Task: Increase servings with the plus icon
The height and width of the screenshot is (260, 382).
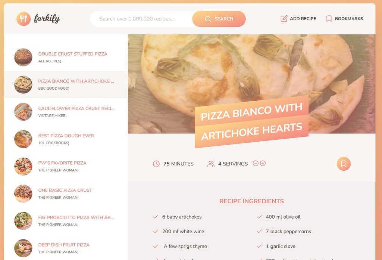Action: pyautogui.click(x=263, y=163)
